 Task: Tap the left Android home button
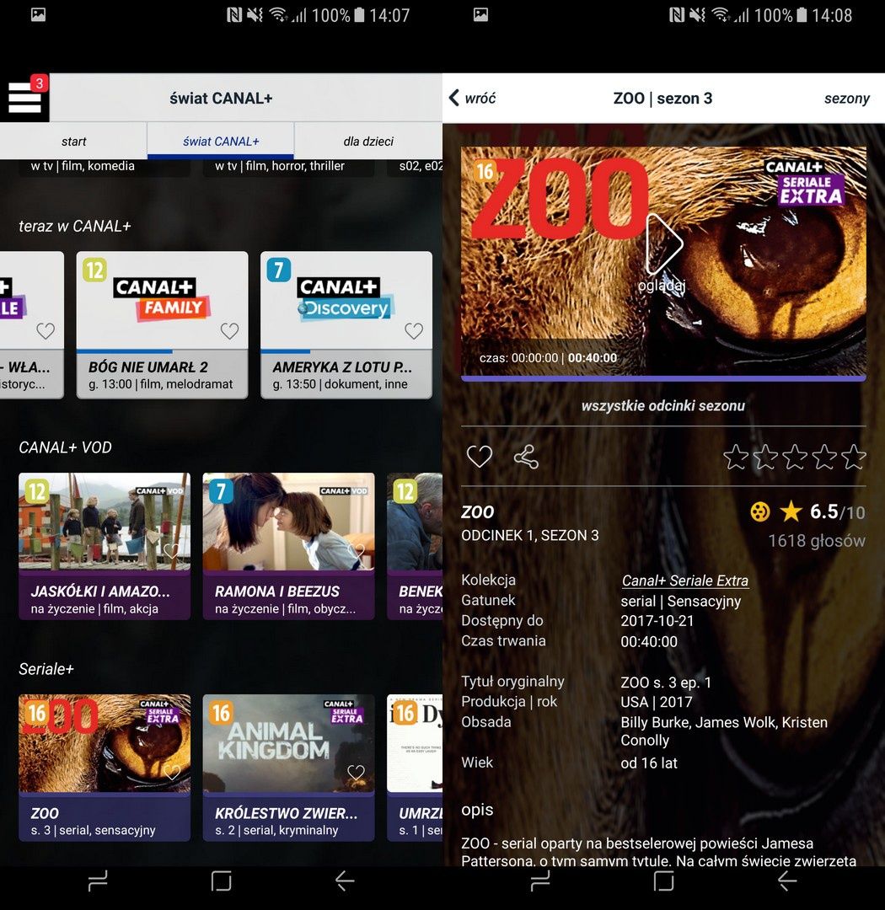[x=221, y=881]
